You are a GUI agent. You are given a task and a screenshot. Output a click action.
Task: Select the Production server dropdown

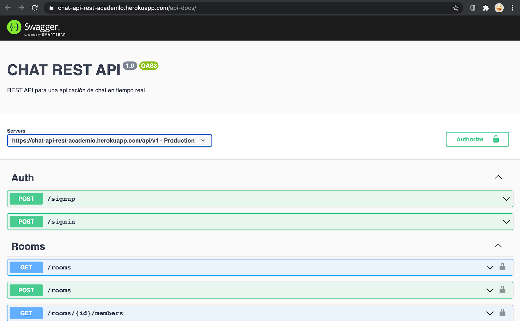(x=109, y=140)
